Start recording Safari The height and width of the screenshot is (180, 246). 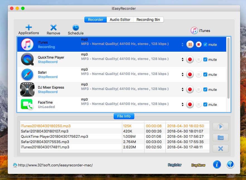click(x=190, y=74)
